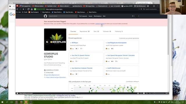186x104 pixels.
Task: Switch to the Followers tab
Action: [x=107, y=31]
